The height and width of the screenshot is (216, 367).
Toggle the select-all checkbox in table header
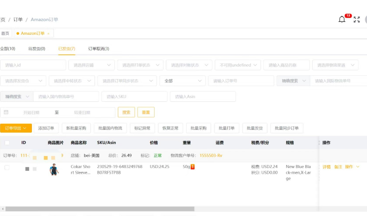7,143
